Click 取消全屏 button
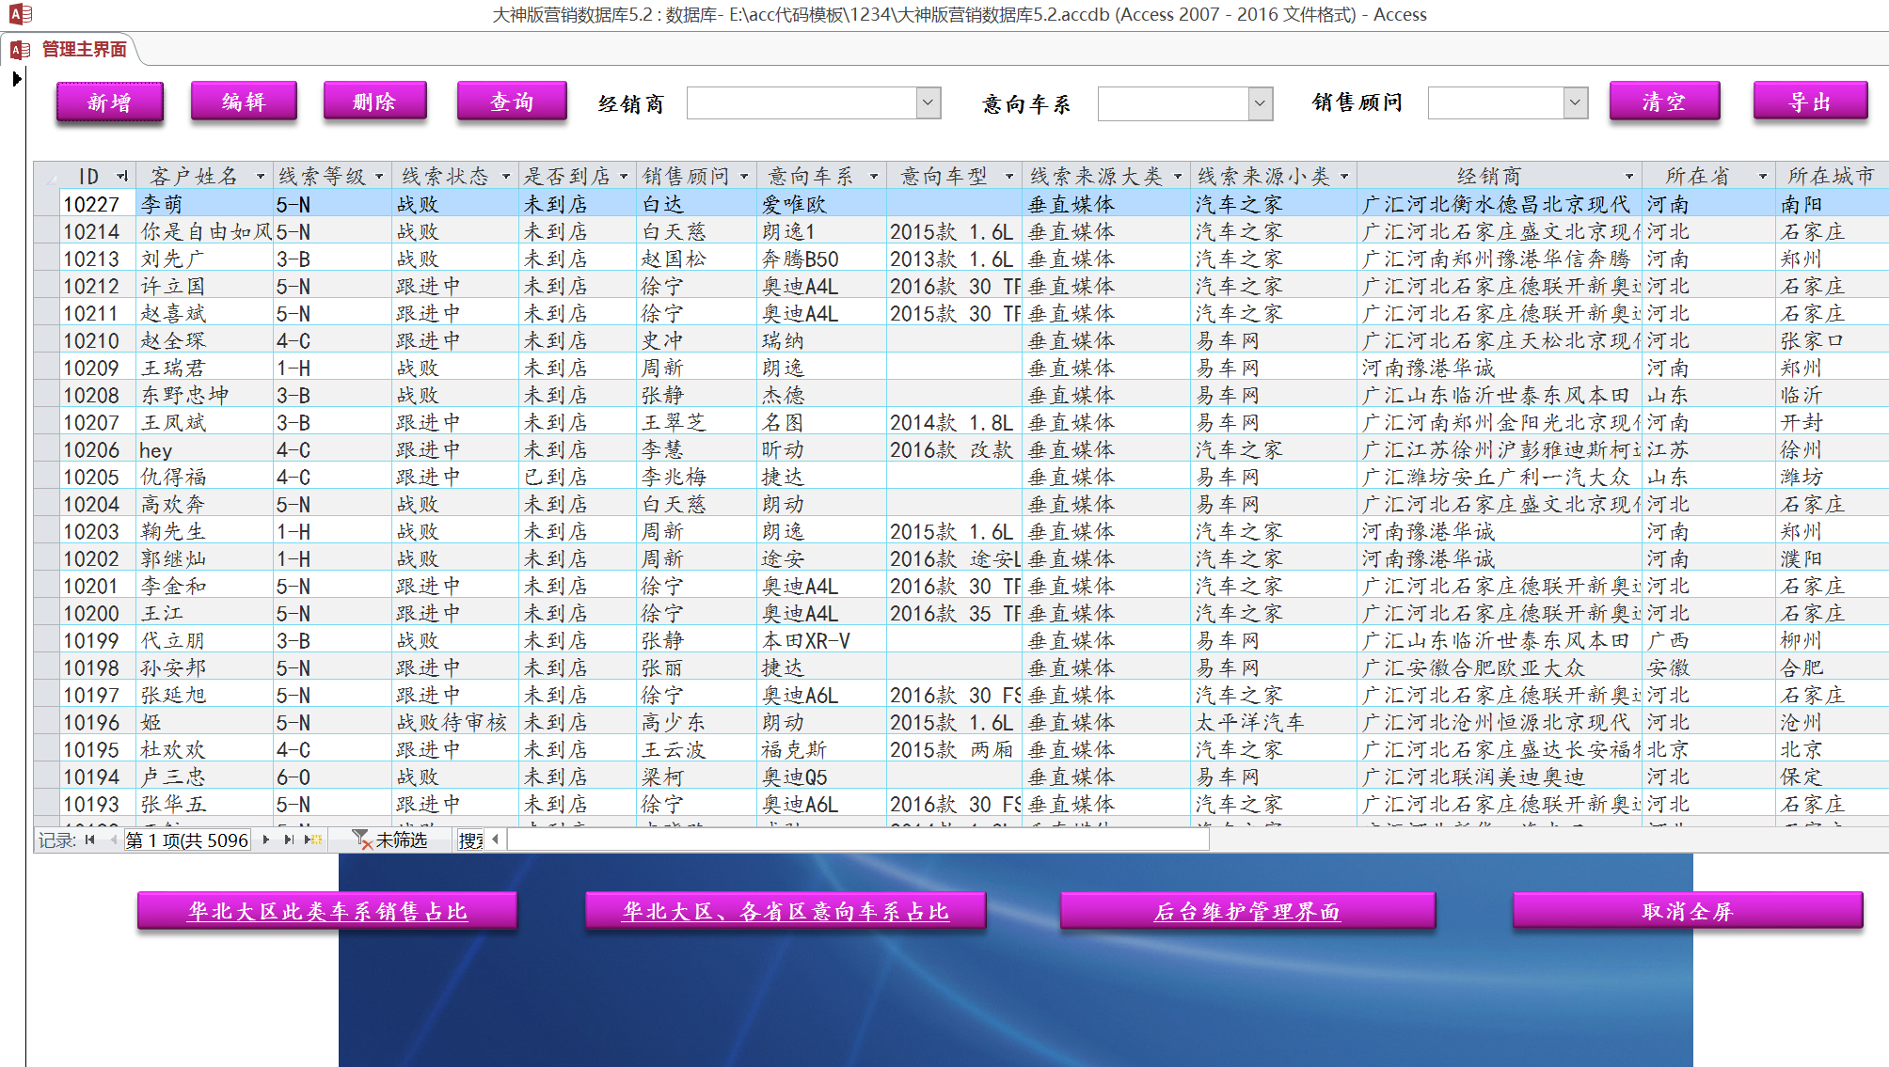Screen dimensions: 1889x1067 (1688, 911)
